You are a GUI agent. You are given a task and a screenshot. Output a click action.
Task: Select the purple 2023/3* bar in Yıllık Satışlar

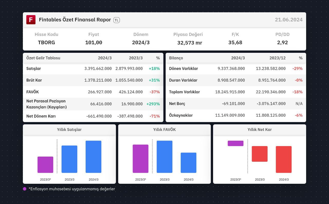tap(45, 165)
